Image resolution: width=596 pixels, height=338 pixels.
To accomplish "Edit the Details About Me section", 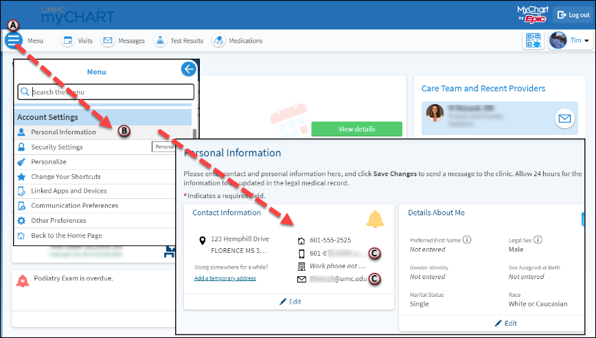I will [x=506, y=323].
